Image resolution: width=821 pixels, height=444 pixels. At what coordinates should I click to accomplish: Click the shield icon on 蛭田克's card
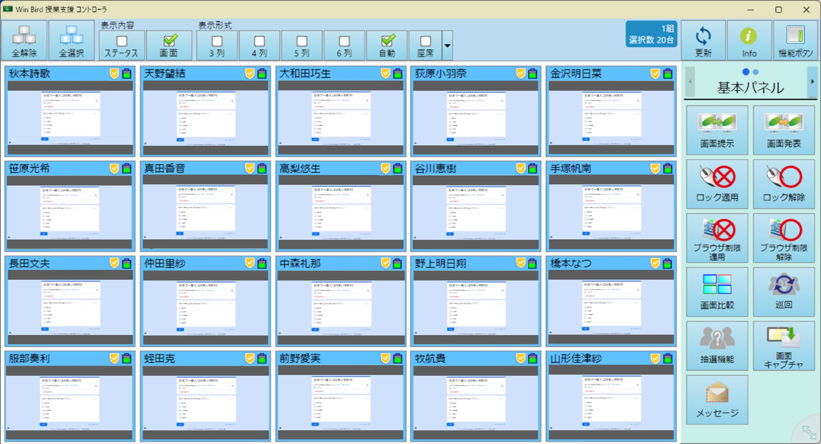point(250,358)
